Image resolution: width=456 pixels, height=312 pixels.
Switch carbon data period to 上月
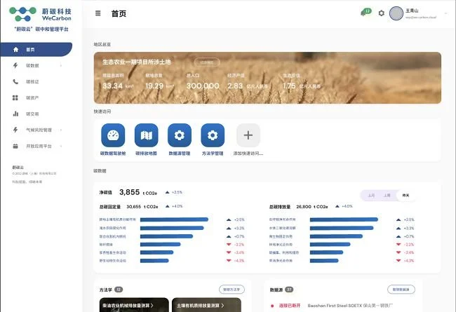371,196
